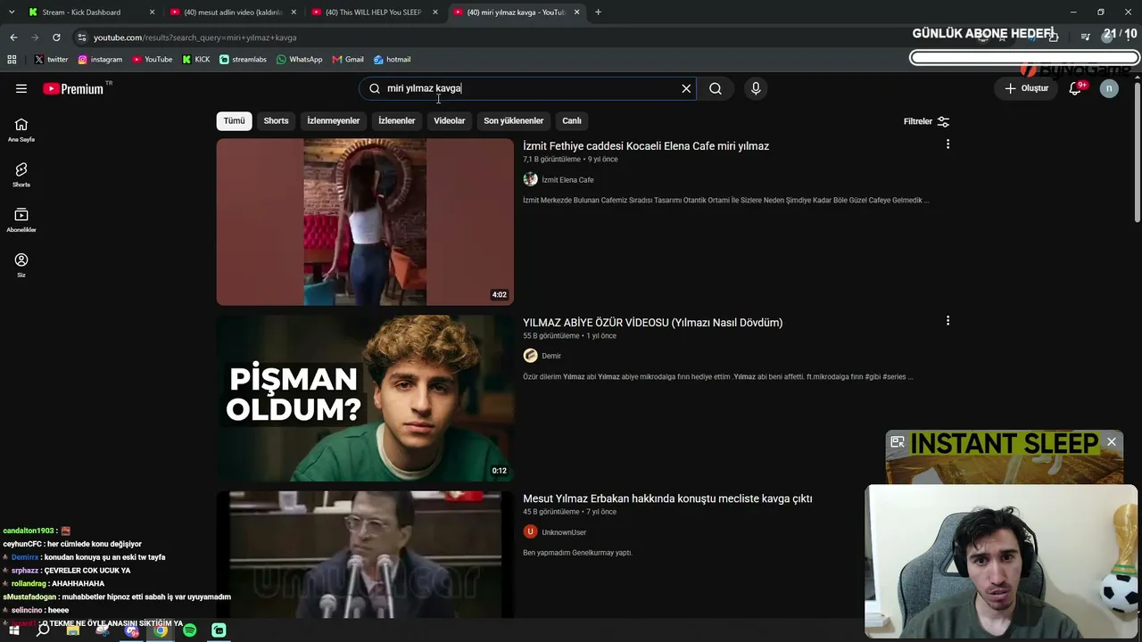This screenshot has width=1142, height=642.
Task: Open Ana Sayfa in the sidebar
Action: click(21, 130)
